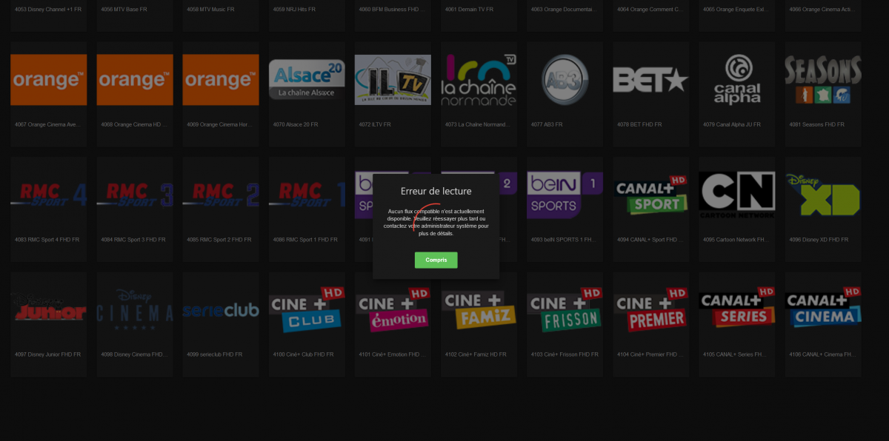
Task: Click '4083 RMC Sport 4 FHD FR' label
Action: click(47, 240)
